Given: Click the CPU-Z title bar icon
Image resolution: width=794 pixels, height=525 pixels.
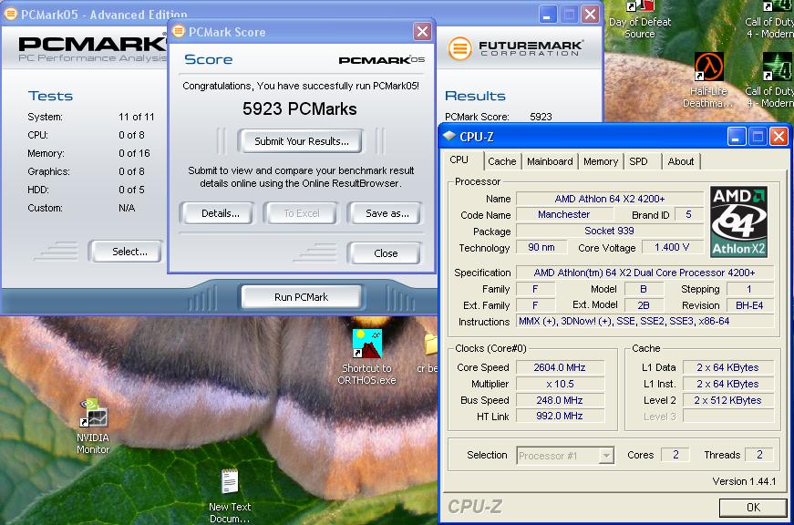Looking at the screenshot, I should pos(449,136).
